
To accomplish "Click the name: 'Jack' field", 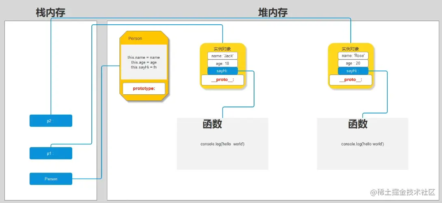I will click(x=222, y=56).
